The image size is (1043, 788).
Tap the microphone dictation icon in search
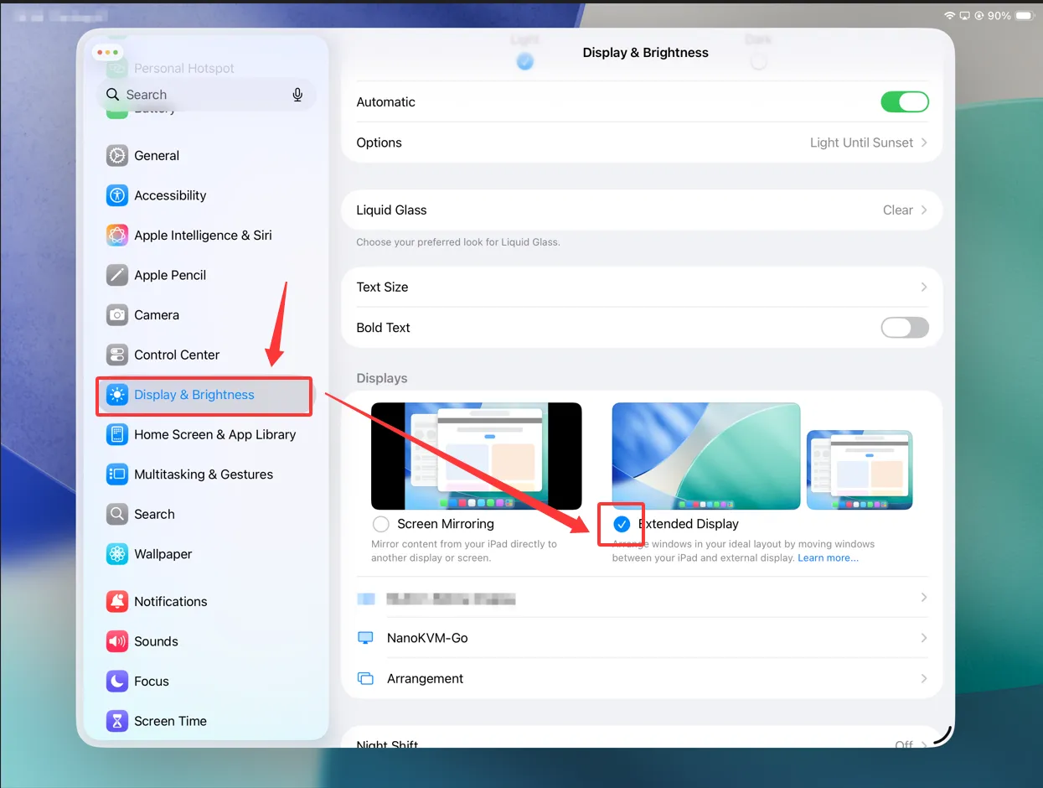297,95
